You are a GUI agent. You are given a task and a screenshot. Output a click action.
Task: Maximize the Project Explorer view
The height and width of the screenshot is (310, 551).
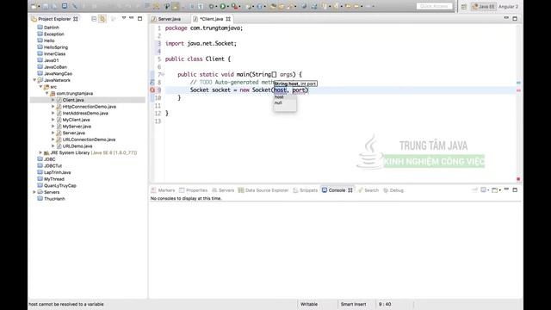tap(139, 18)
